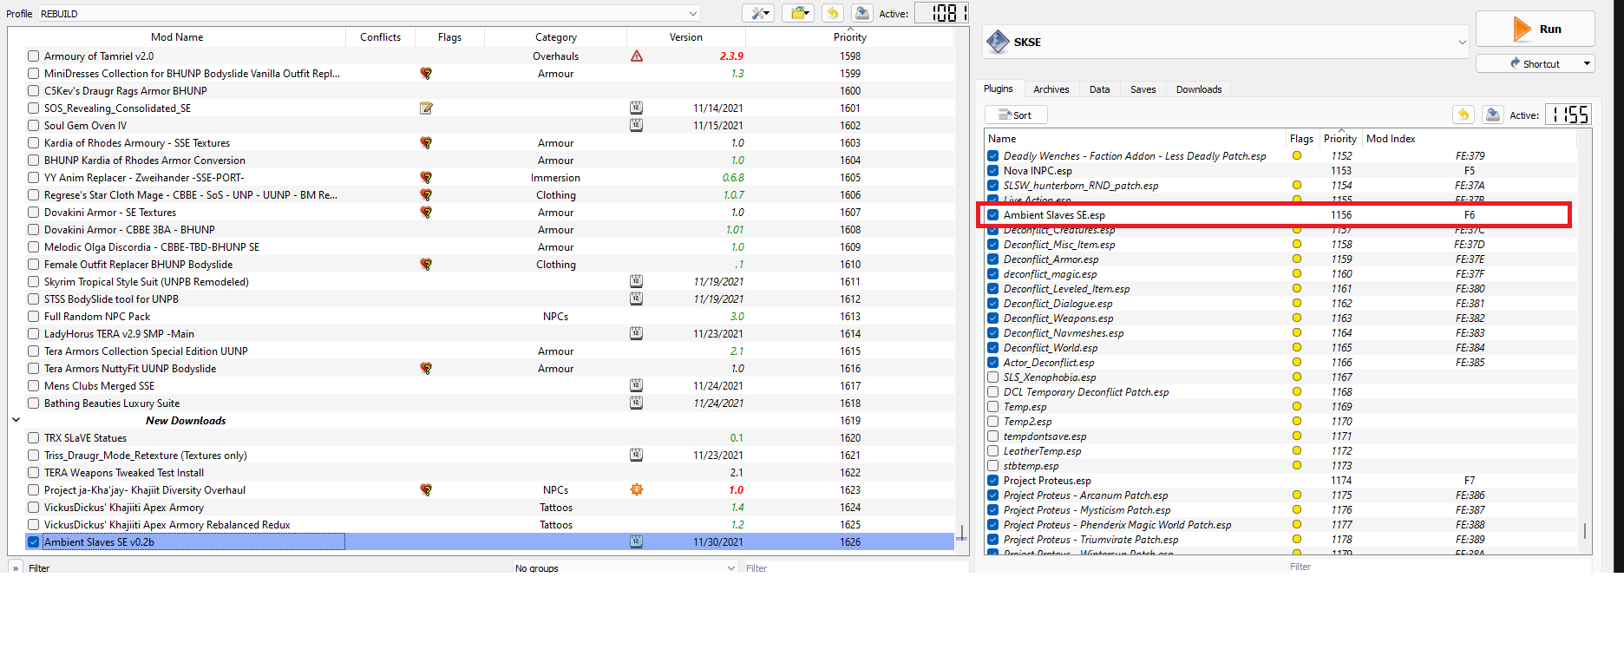This screenshot has width=1624, height=656.
Task: Switch to the Plugins tab
Action: pos(998,89)
